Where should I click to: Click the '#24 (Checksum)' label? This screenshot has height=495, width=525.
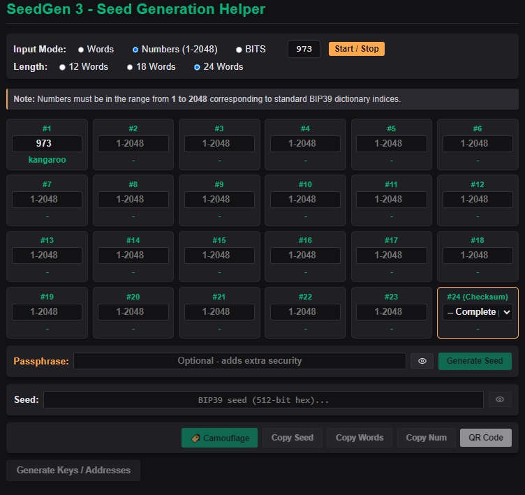pos(478,297)
